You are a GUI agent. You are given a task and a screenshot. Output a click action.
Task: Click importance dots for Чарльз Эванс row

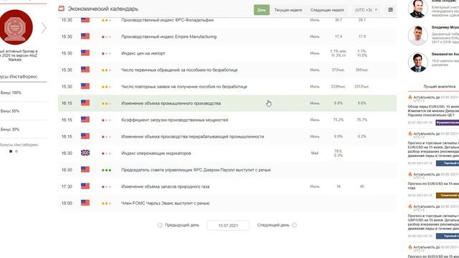[106, 204]
